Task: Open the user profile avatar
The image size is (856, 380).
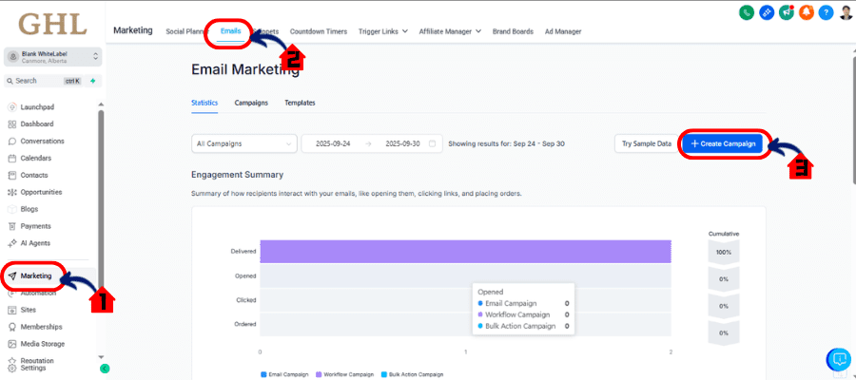Action: click(846, 12)
